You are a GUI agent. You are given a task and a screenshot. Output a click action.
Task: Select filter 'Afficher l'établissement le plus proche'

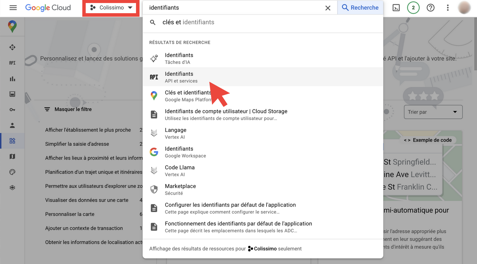click(88, 130)
